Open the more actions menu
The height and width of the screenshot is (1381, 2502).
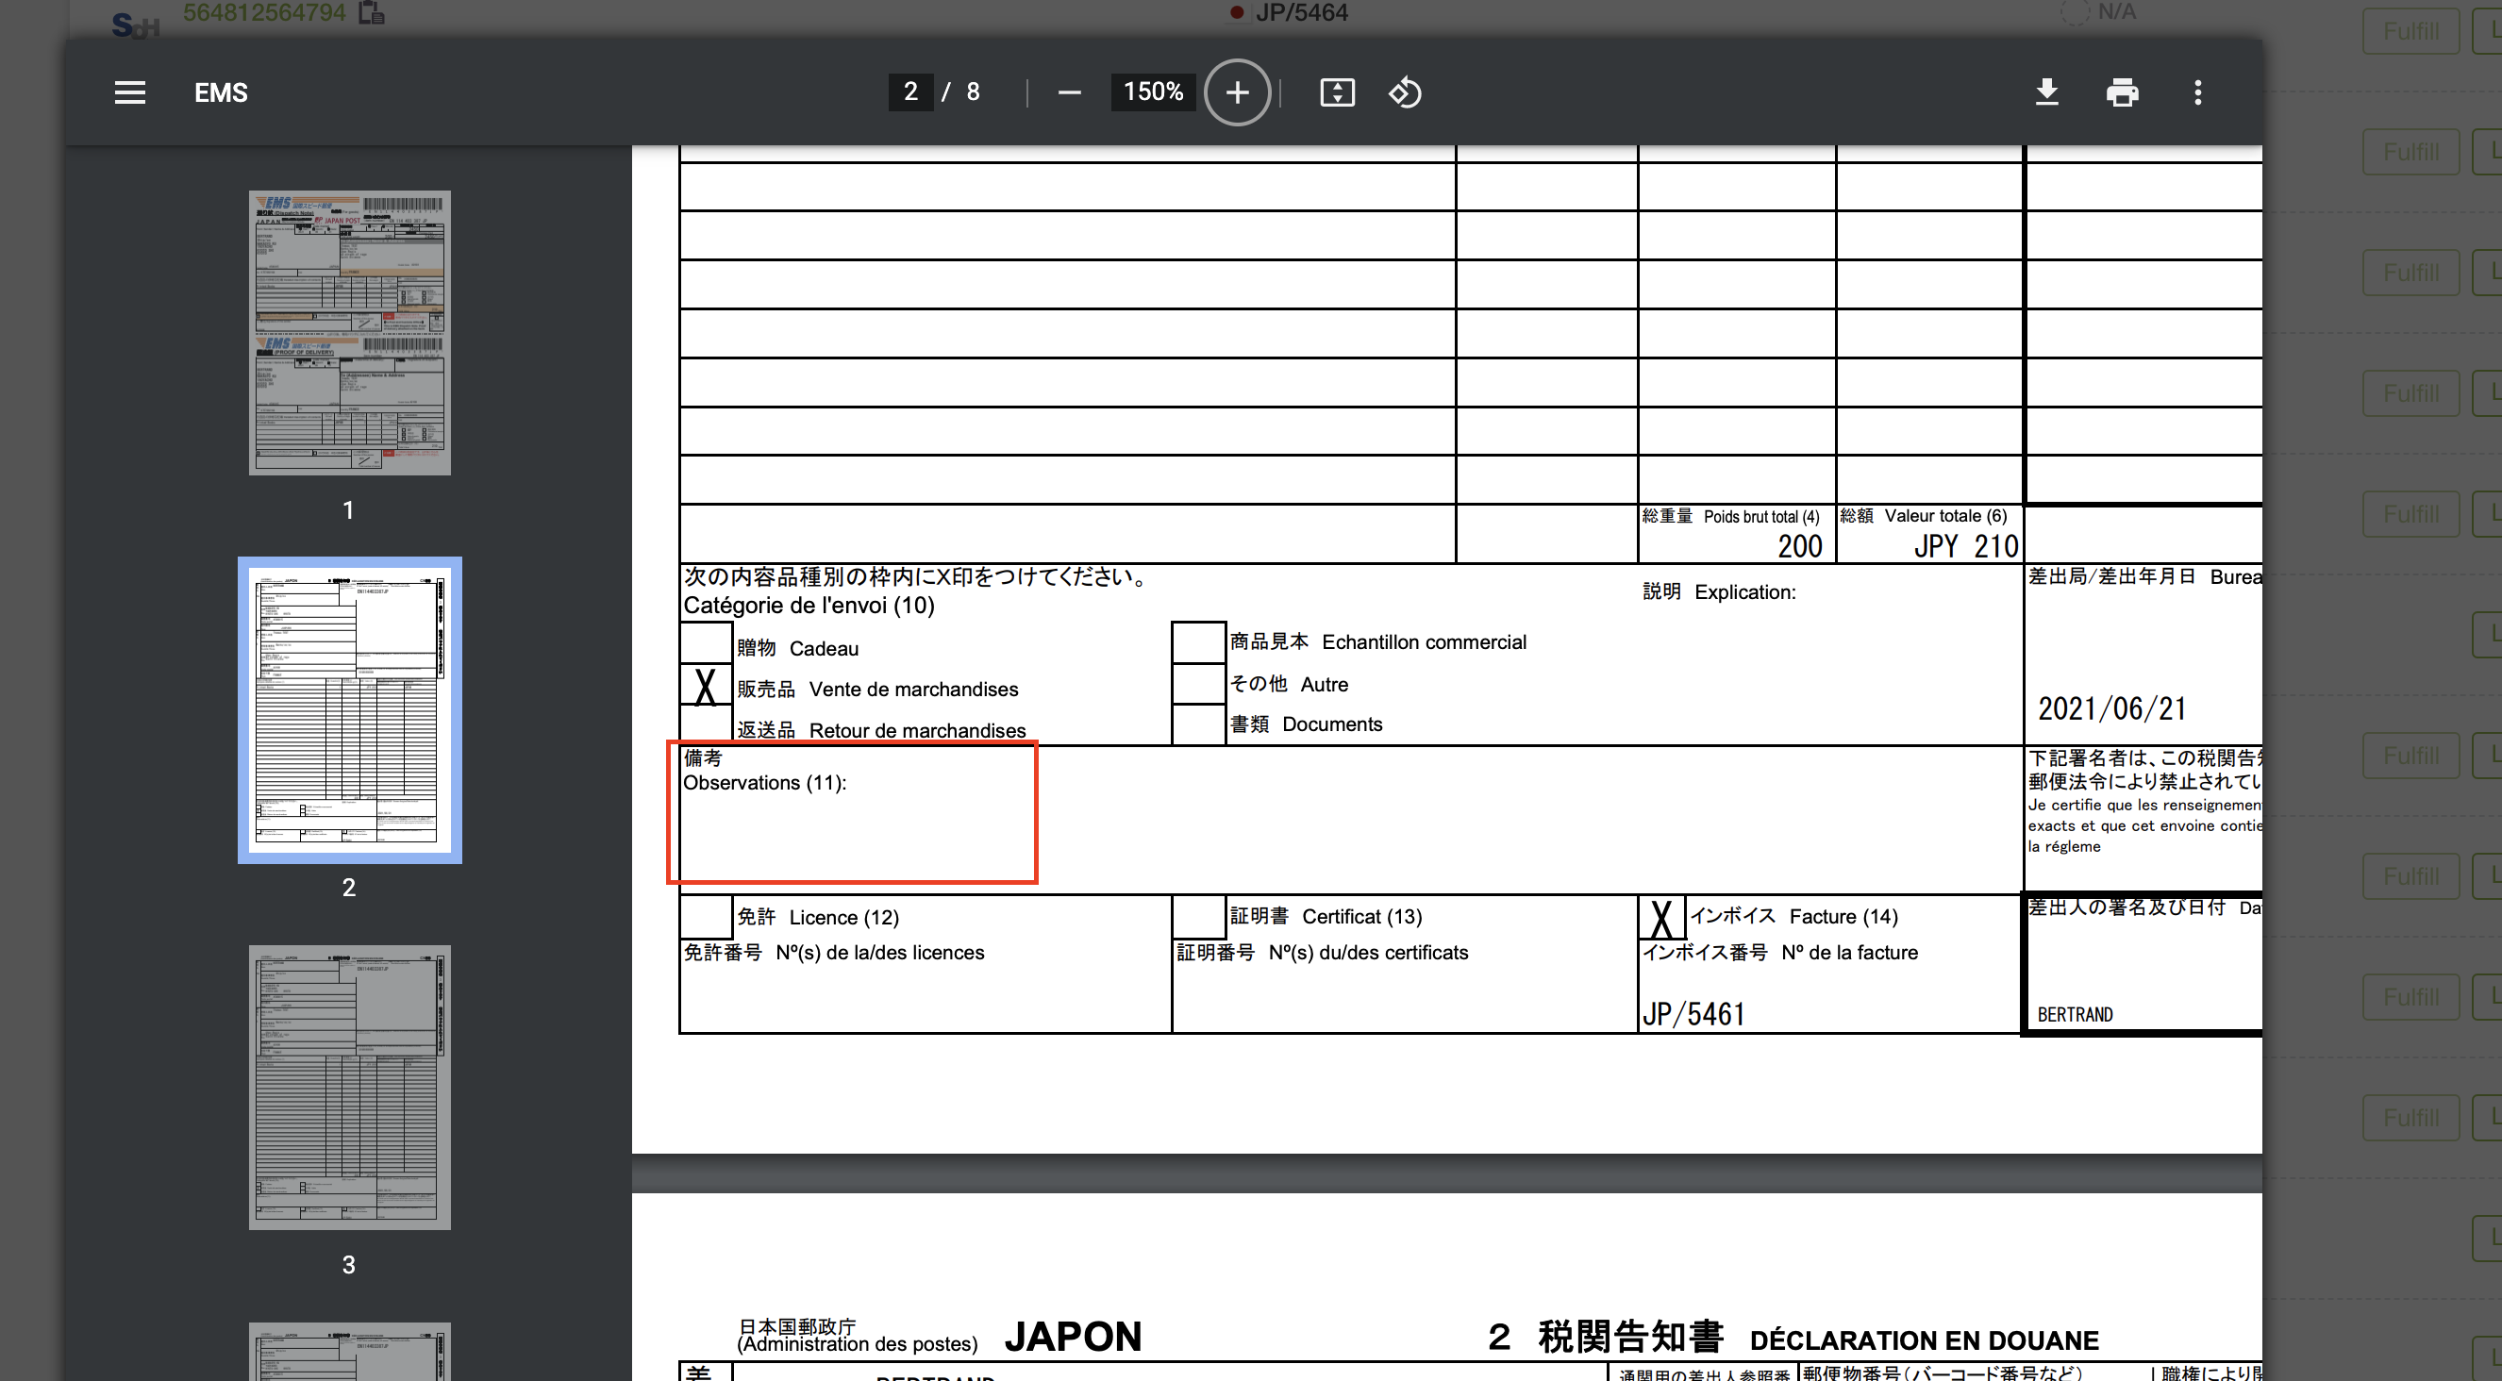pos(2197,92)
